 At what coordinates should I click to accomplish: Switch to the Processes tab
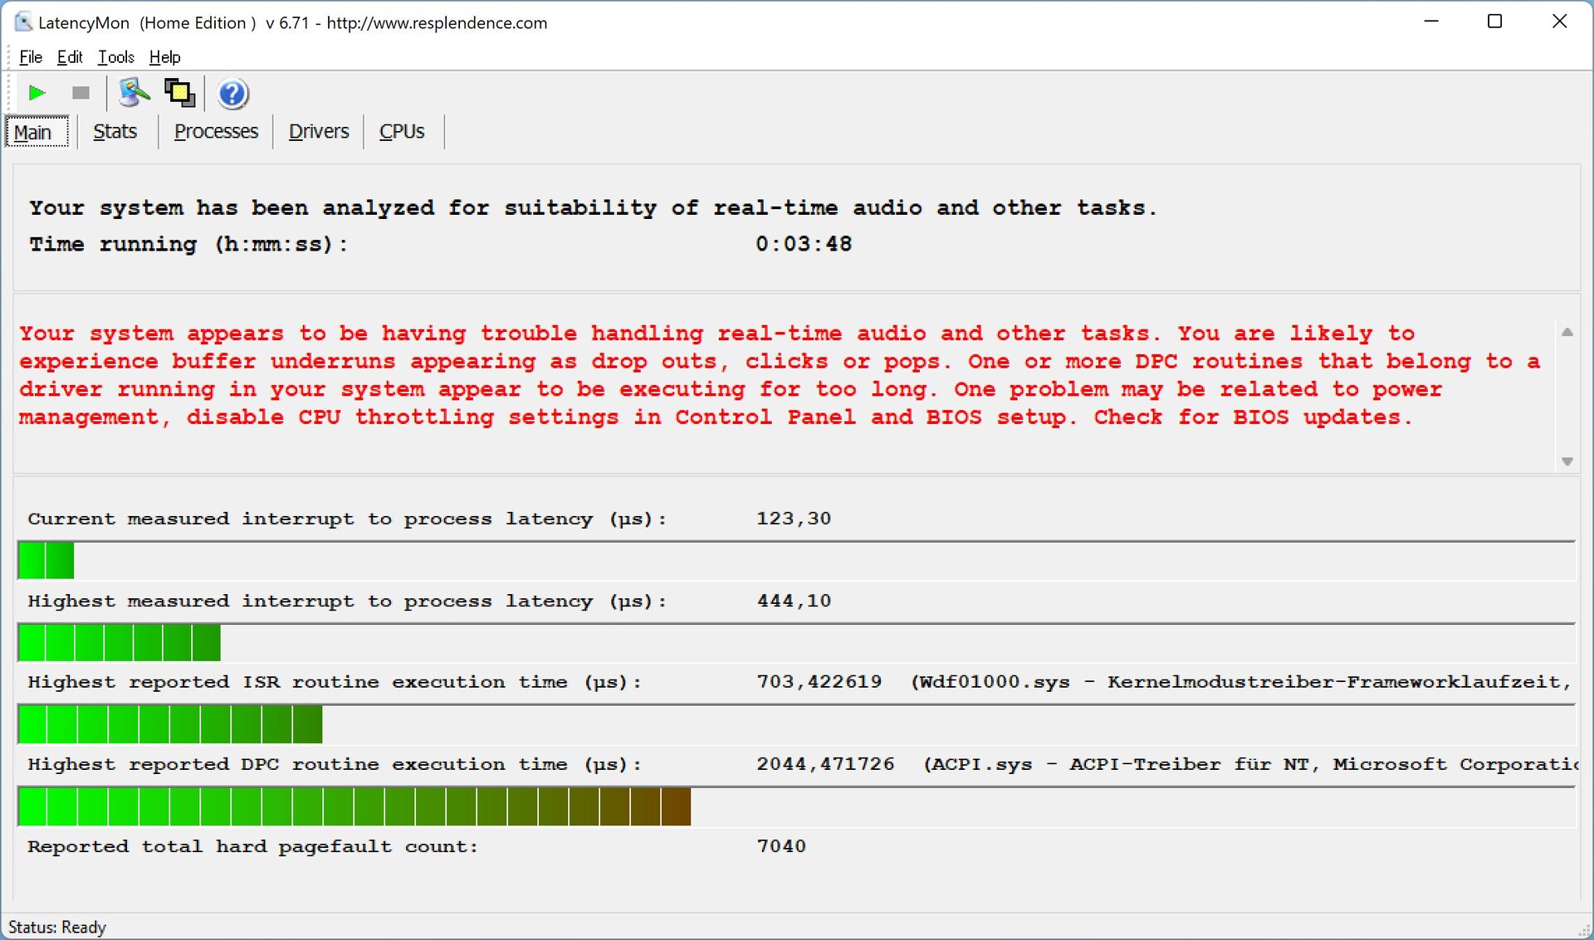pos(216,132)
